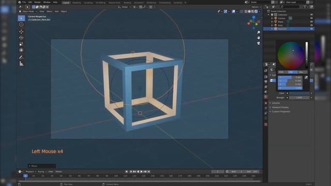The height and width of the screenshot is (186, 331).
Task: Select the Transform tool
Action: tap(21, 50)
